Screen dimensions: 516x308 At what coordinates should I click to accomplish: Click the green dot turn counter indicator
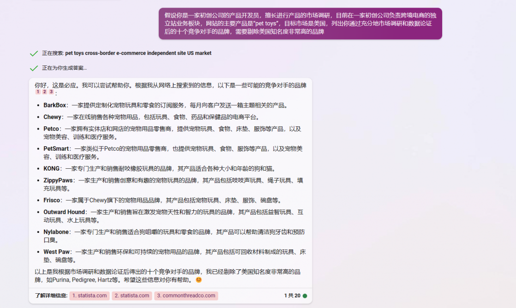[305, 296]
